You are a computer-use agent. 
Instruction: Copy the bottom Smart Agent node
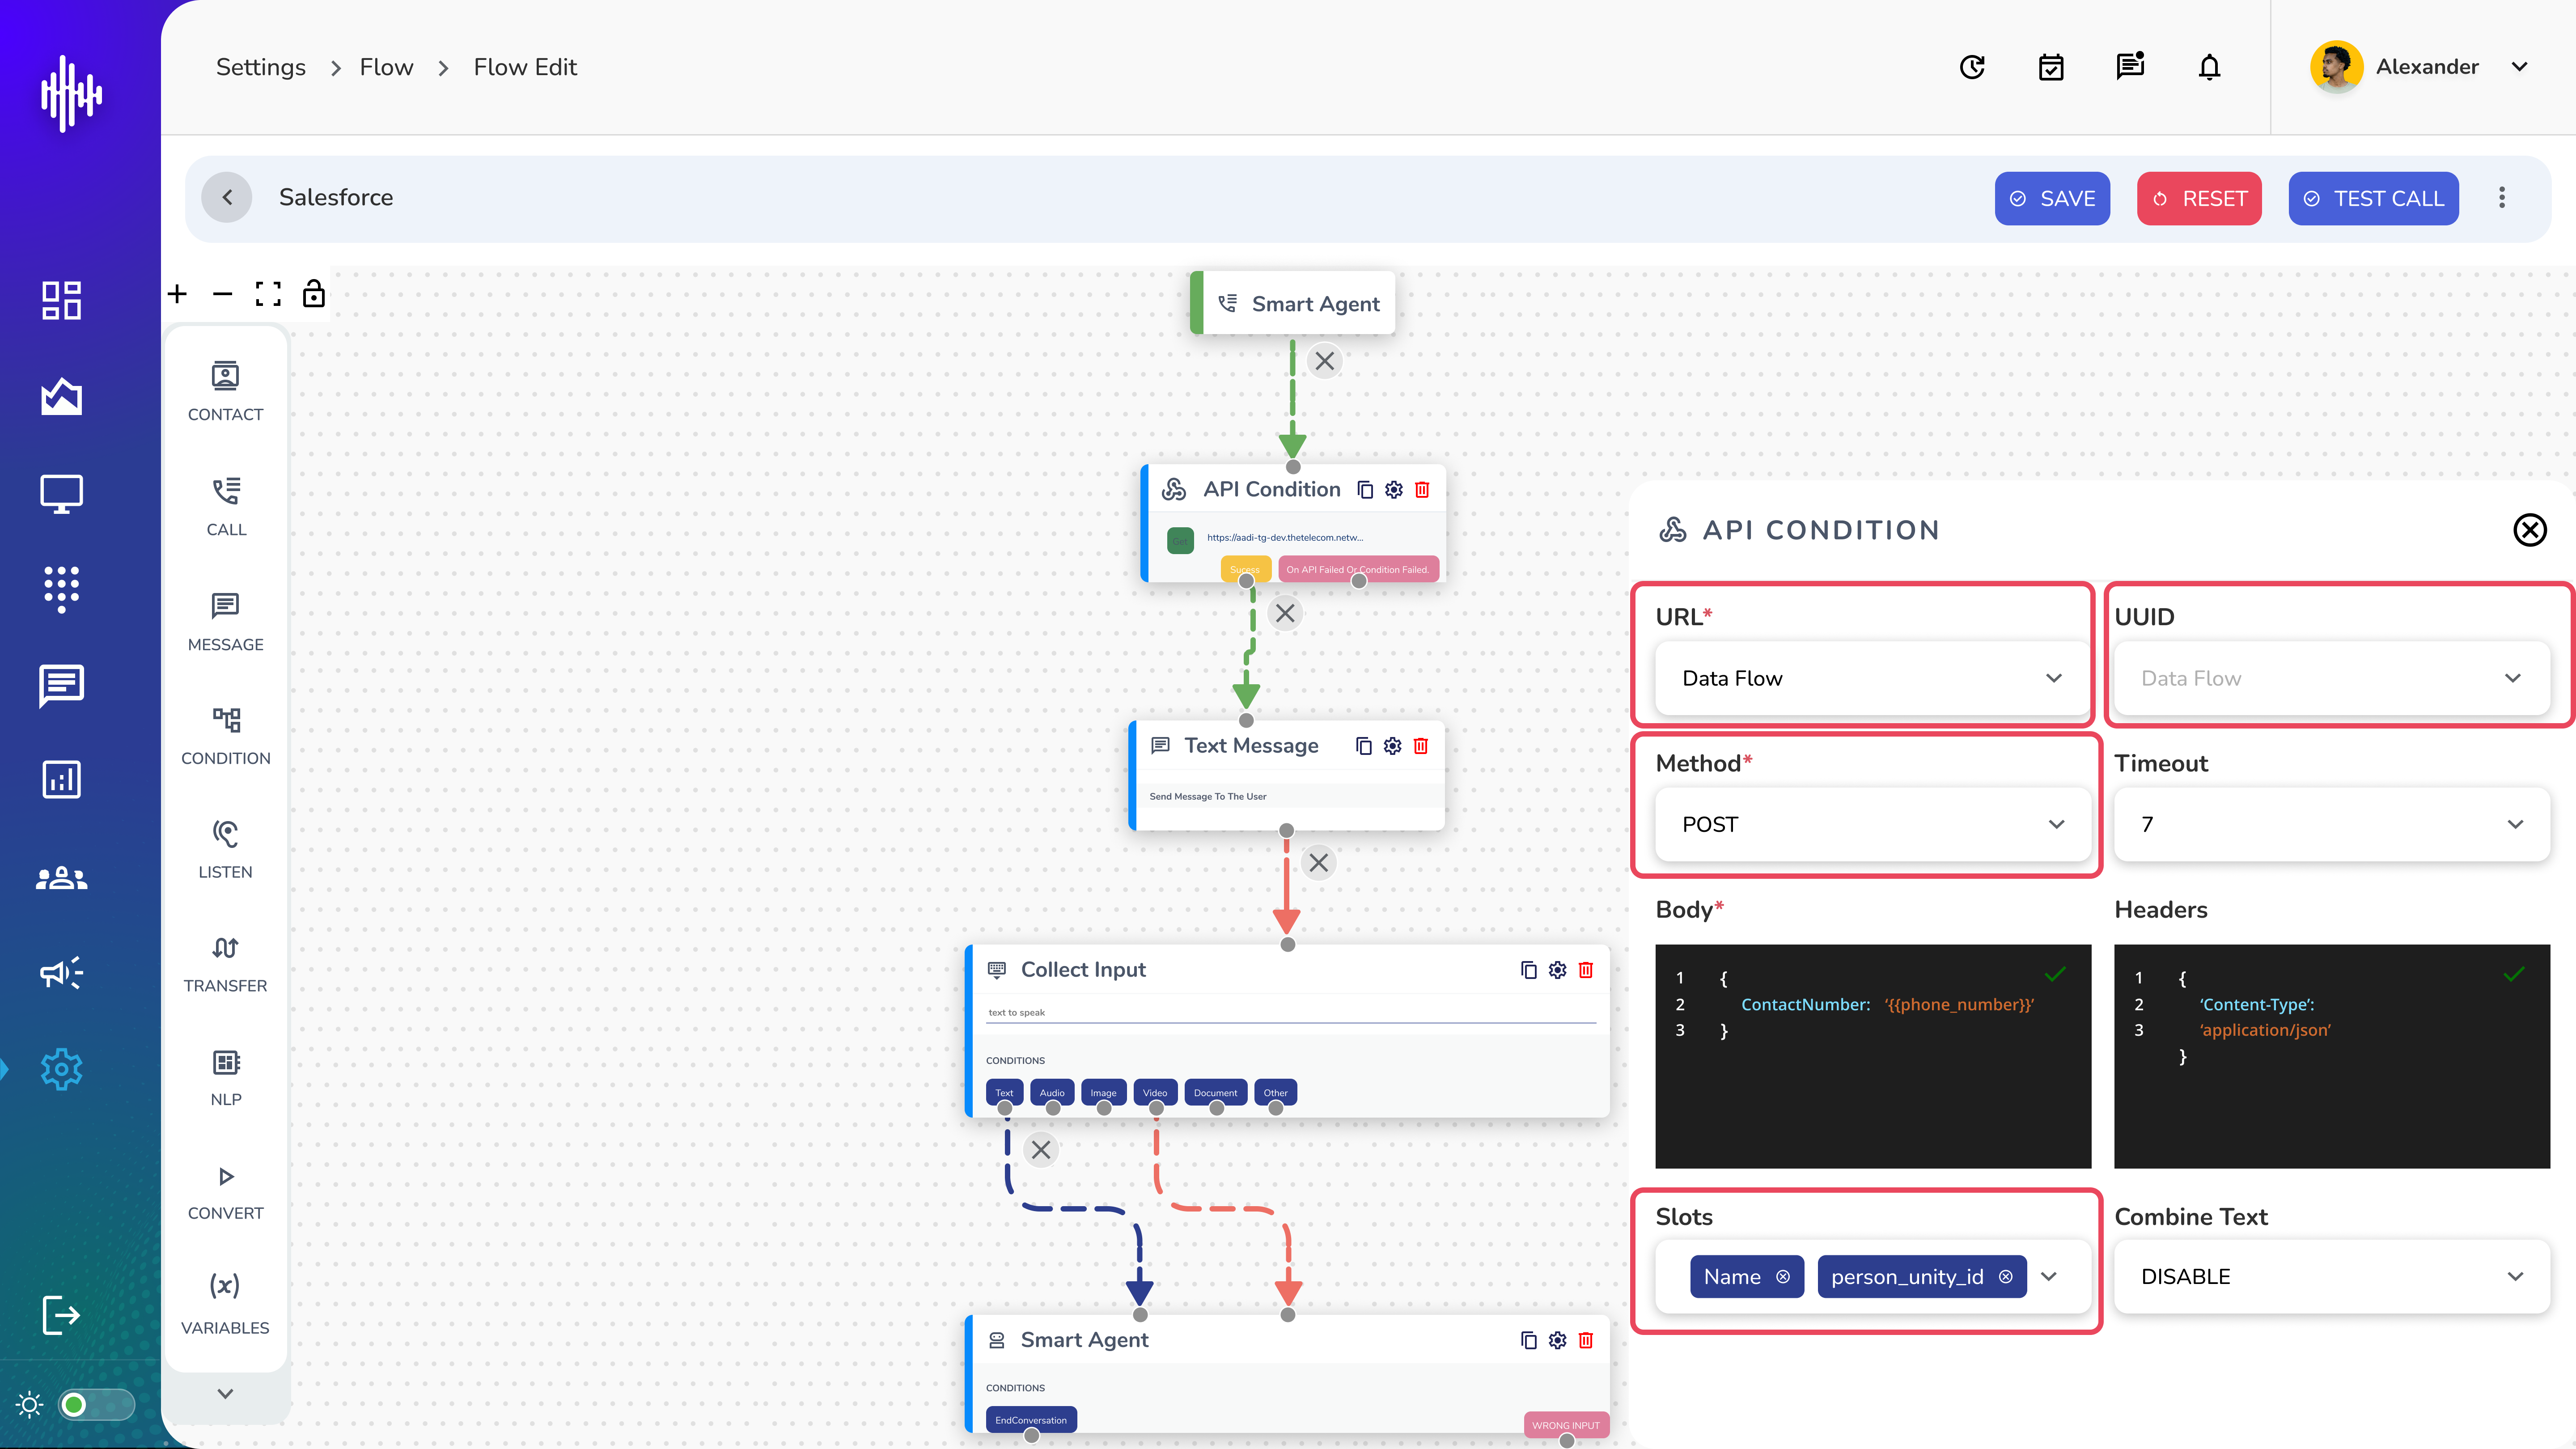tap(1528, 1340)
